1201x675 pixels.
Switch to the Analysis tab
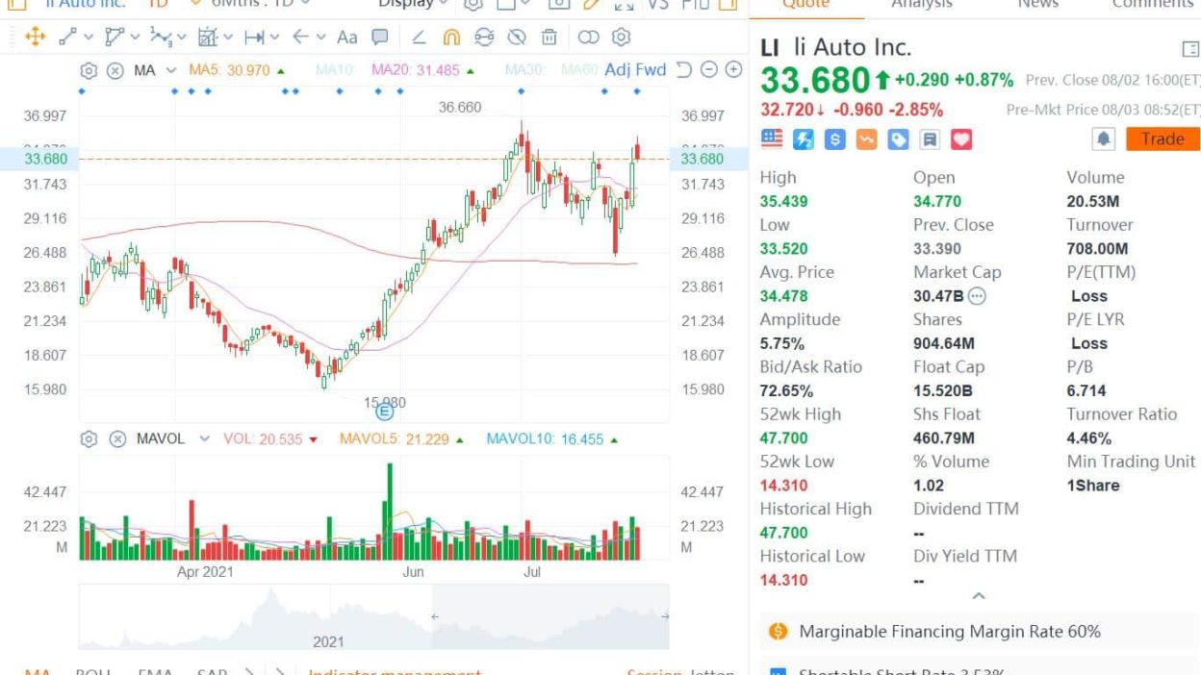point(921,5)
